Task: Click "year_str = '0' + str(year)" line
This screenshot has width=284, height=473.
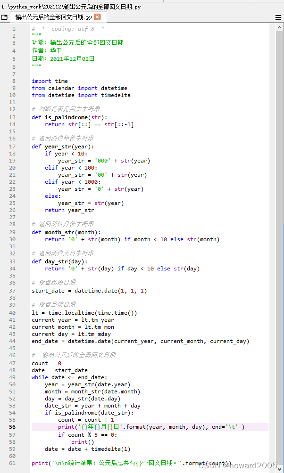Action: [100, 189]
